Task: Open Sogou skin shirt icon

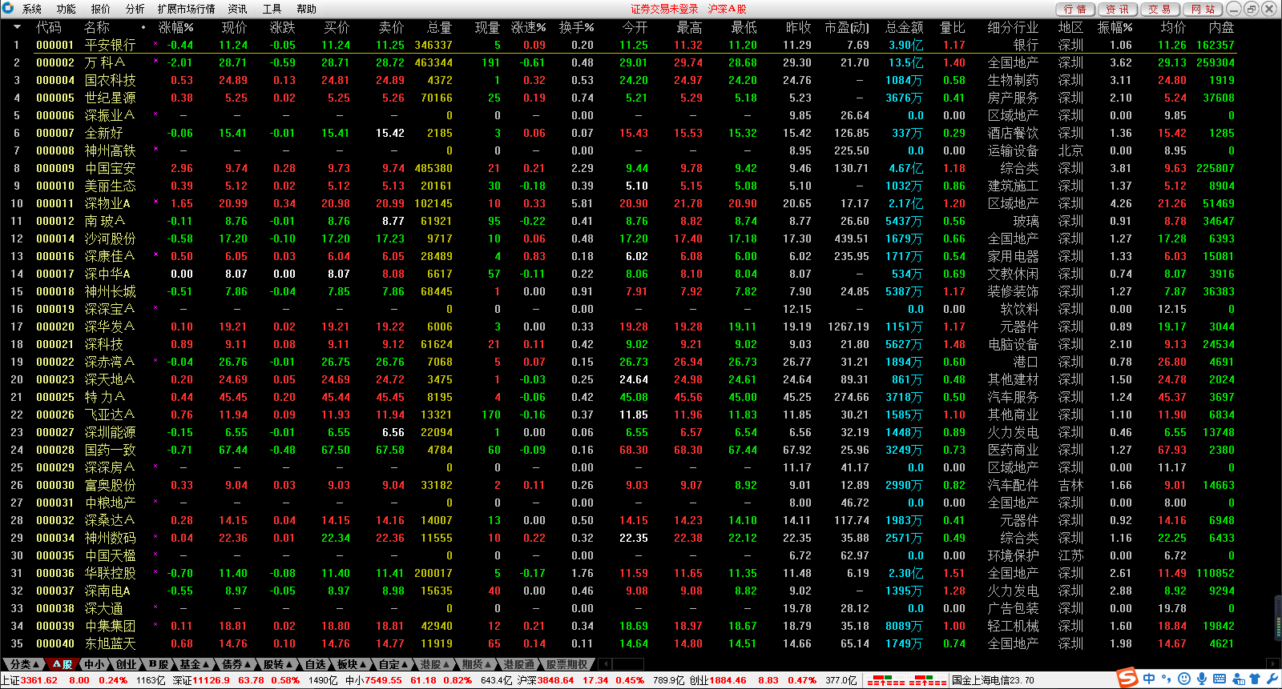Action: pyautogui.click(x=1255, y=679)
